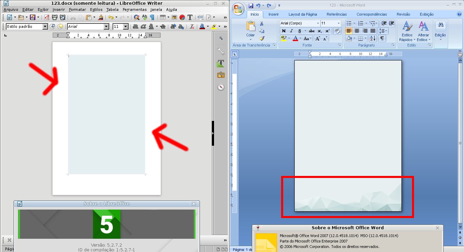Click red font color button in Writer
The width and height of the screenshot is (464, 252).
[x=202, y=26]
